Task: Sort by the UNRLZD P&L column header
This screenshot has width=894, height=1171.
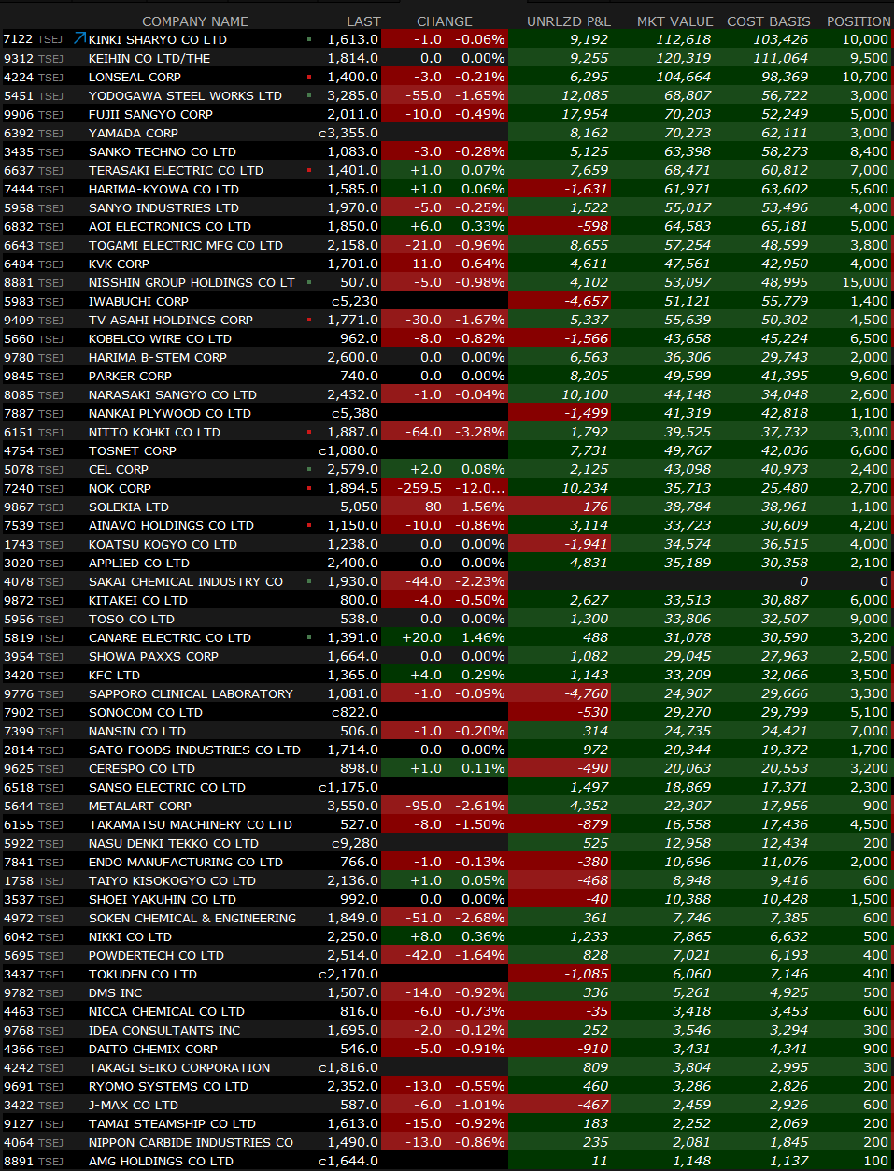Action: click(568, 21)
